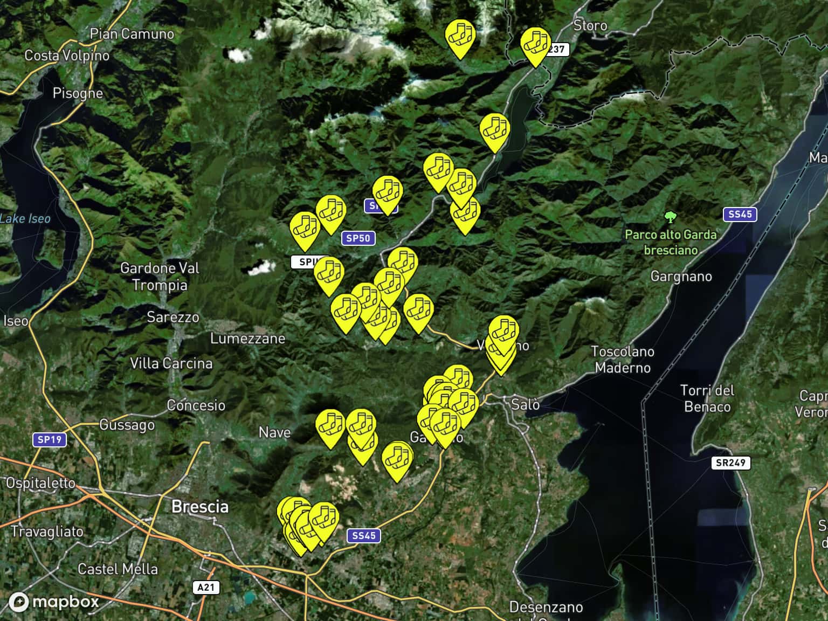The image size is (828, 621).
Task: Open the Mapbox logo in the corner
Action: 54,601
